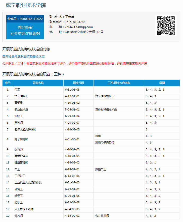
Task: Select the 职业代码 column header
Action: pyautogui.click(x=78, y=83)
